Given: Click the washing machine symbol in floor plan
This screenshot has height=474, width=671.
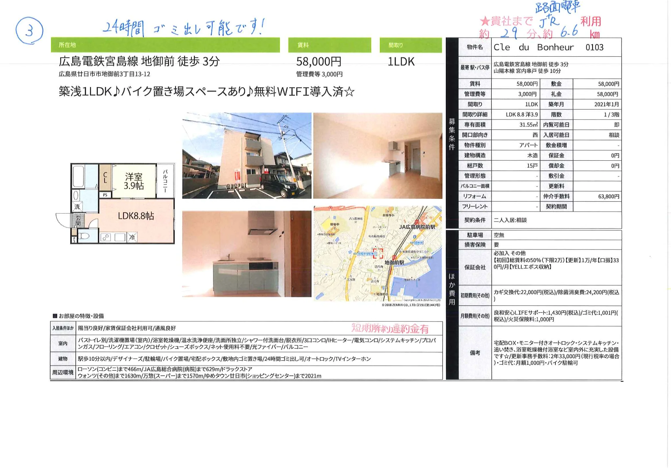Looking at the screenshot, I should [x=77, y=206].
